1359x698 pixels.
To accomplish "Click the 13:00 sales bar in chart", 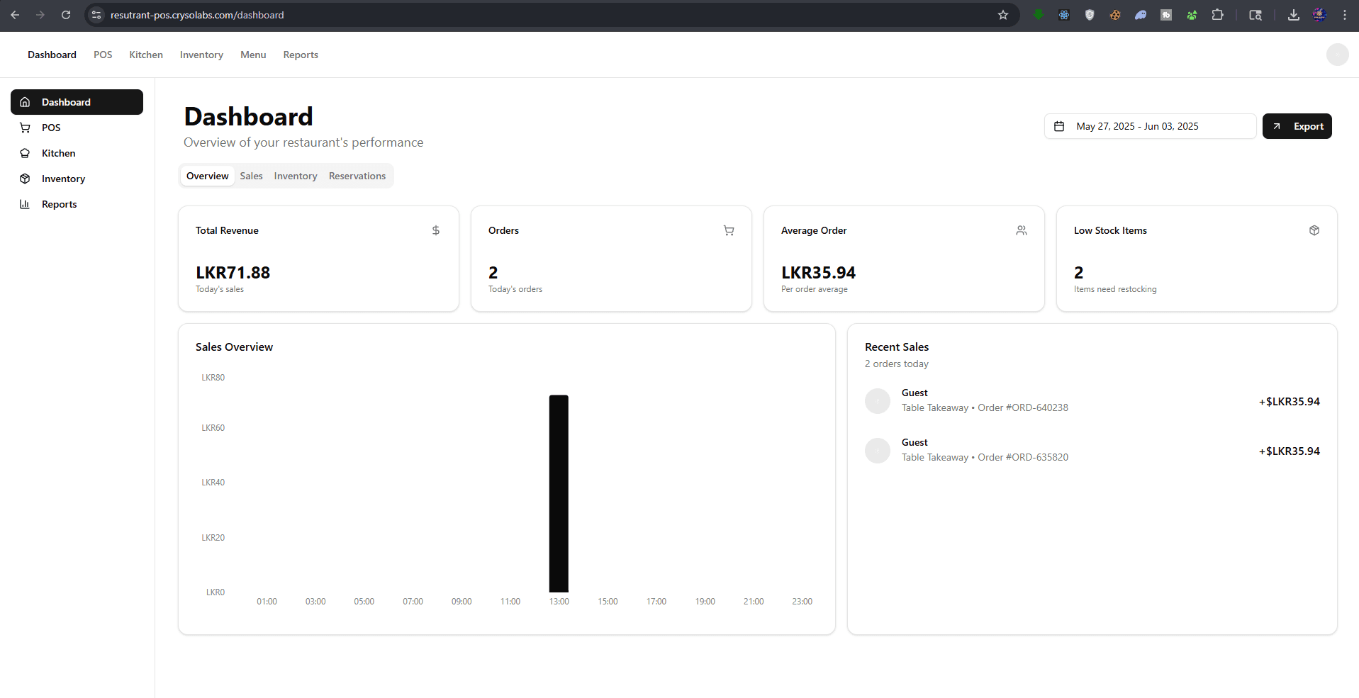I will (x=559, y=493).
